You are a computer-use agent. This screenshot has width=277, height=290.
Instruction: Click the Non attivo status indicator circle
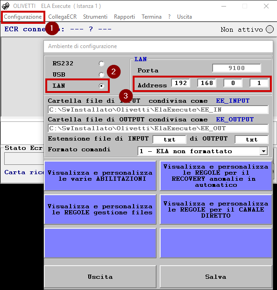click(x=270, y=29)
